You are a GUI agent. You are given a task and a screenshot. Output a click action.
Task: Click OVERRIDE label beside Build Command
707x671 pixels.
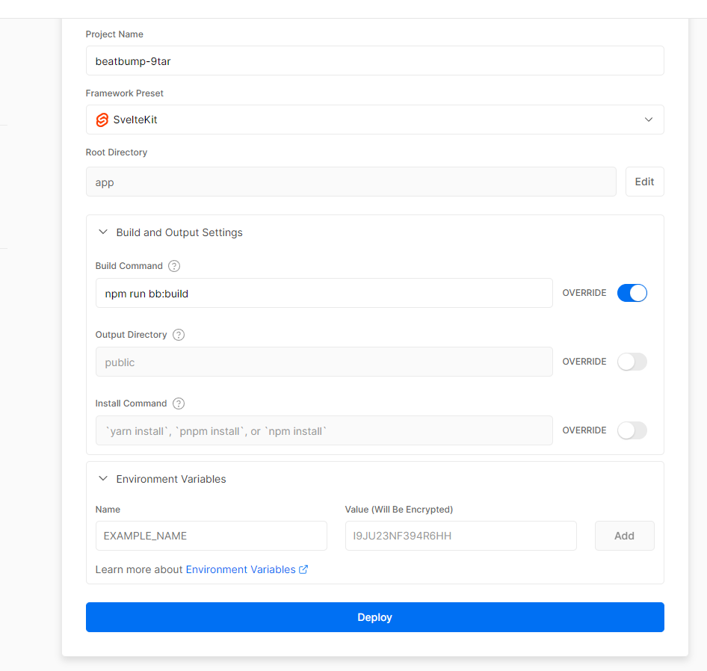(x=584, y=293)
